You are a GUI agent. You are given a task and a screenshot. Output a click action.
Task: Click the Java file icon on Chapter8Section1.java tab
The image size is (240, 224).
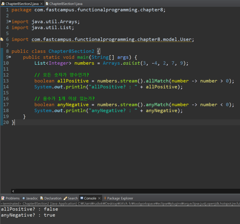(x=47, y=4)
